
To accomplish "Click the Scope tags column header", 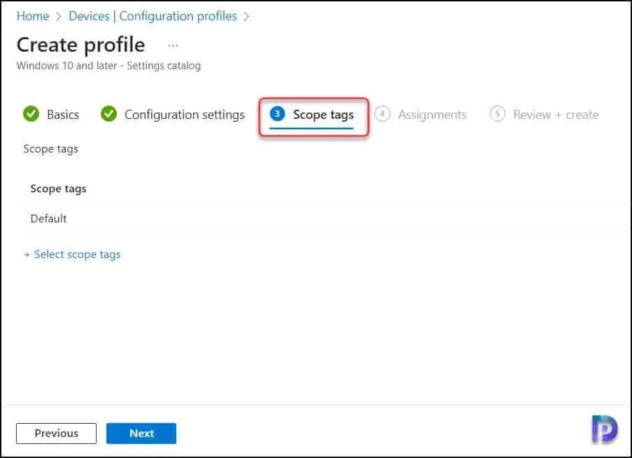I will (59, 189).
